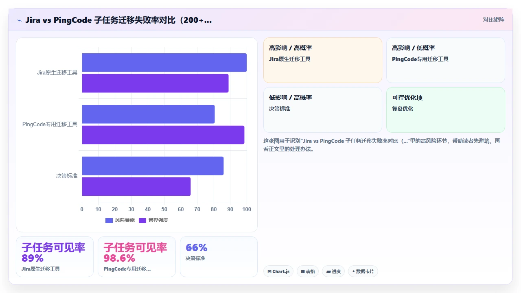This screenshot has width=521, height=293.
Task: Toggle the 管控强度 legend entry
Action: (153, 220)
